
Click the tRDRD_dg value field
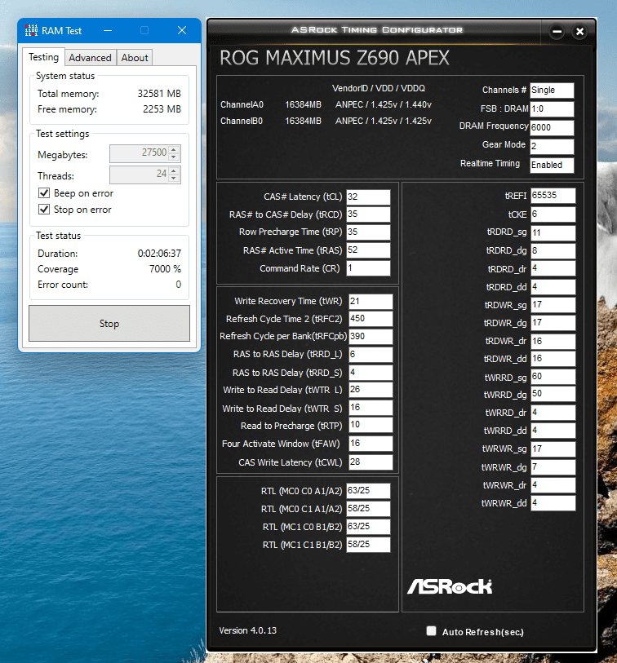553,251
